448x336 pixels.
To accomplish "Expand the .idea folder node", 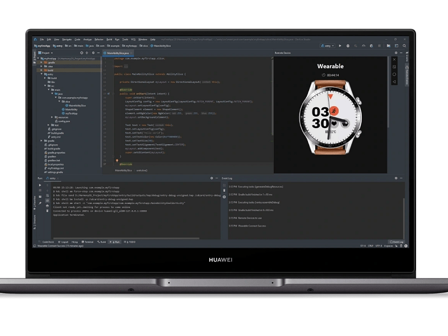I will 41,66.
